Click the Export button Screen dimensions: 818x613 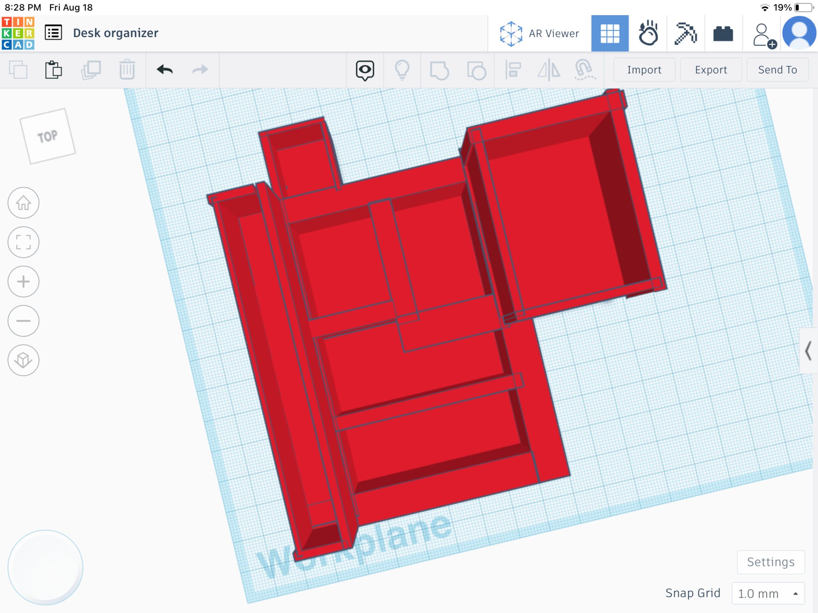click(711, 70)
